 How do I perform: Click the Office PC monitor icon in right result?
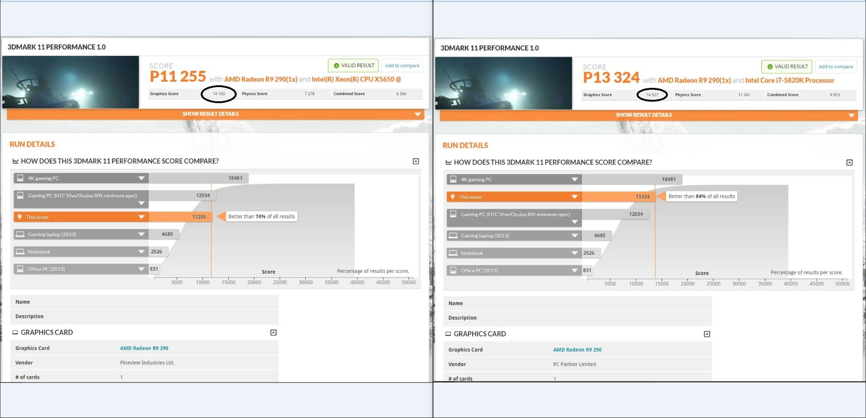click(x=453, y=271)
